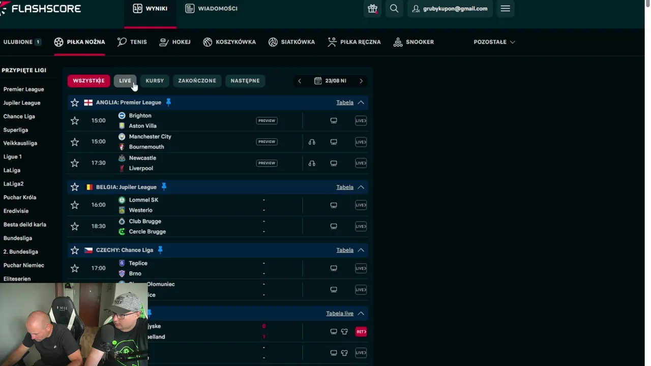The image size is (651, 366).
Task: Click TV icon for Lommel SK match
Action: 334,205
